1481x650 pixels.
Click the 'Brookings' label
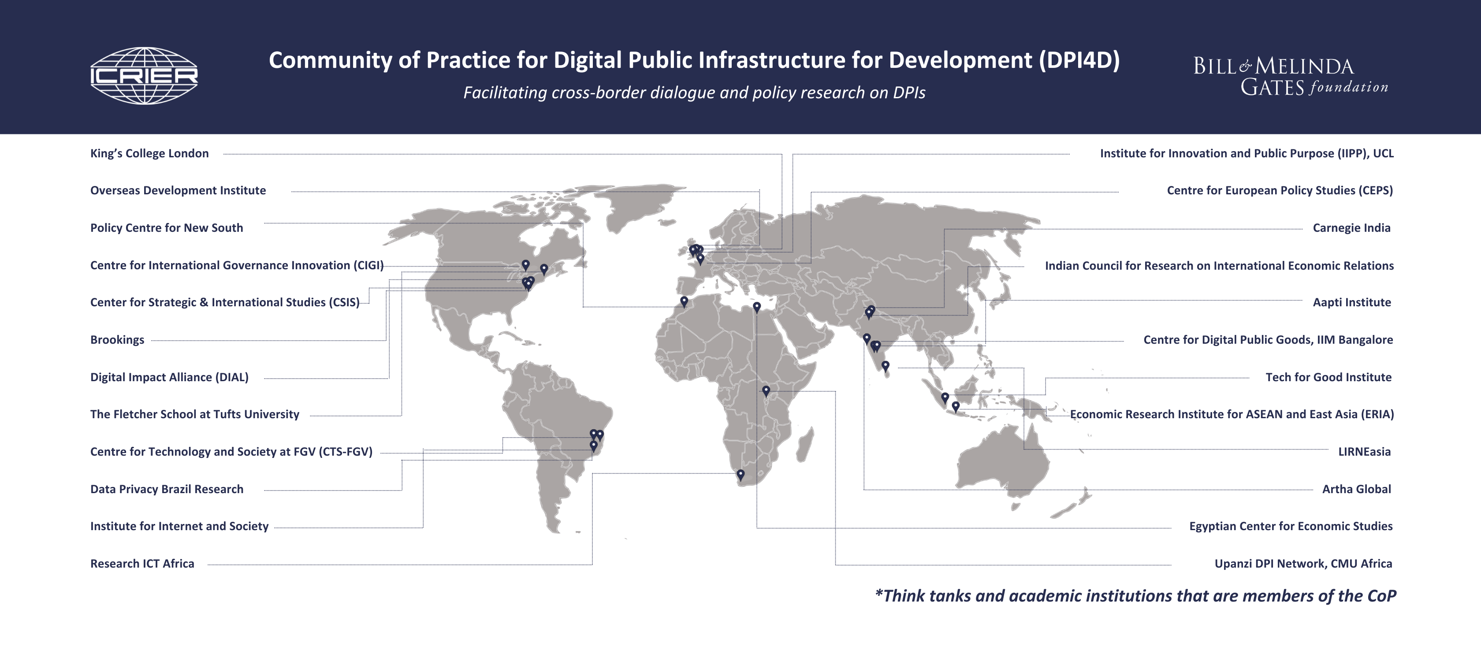(117, 340)
